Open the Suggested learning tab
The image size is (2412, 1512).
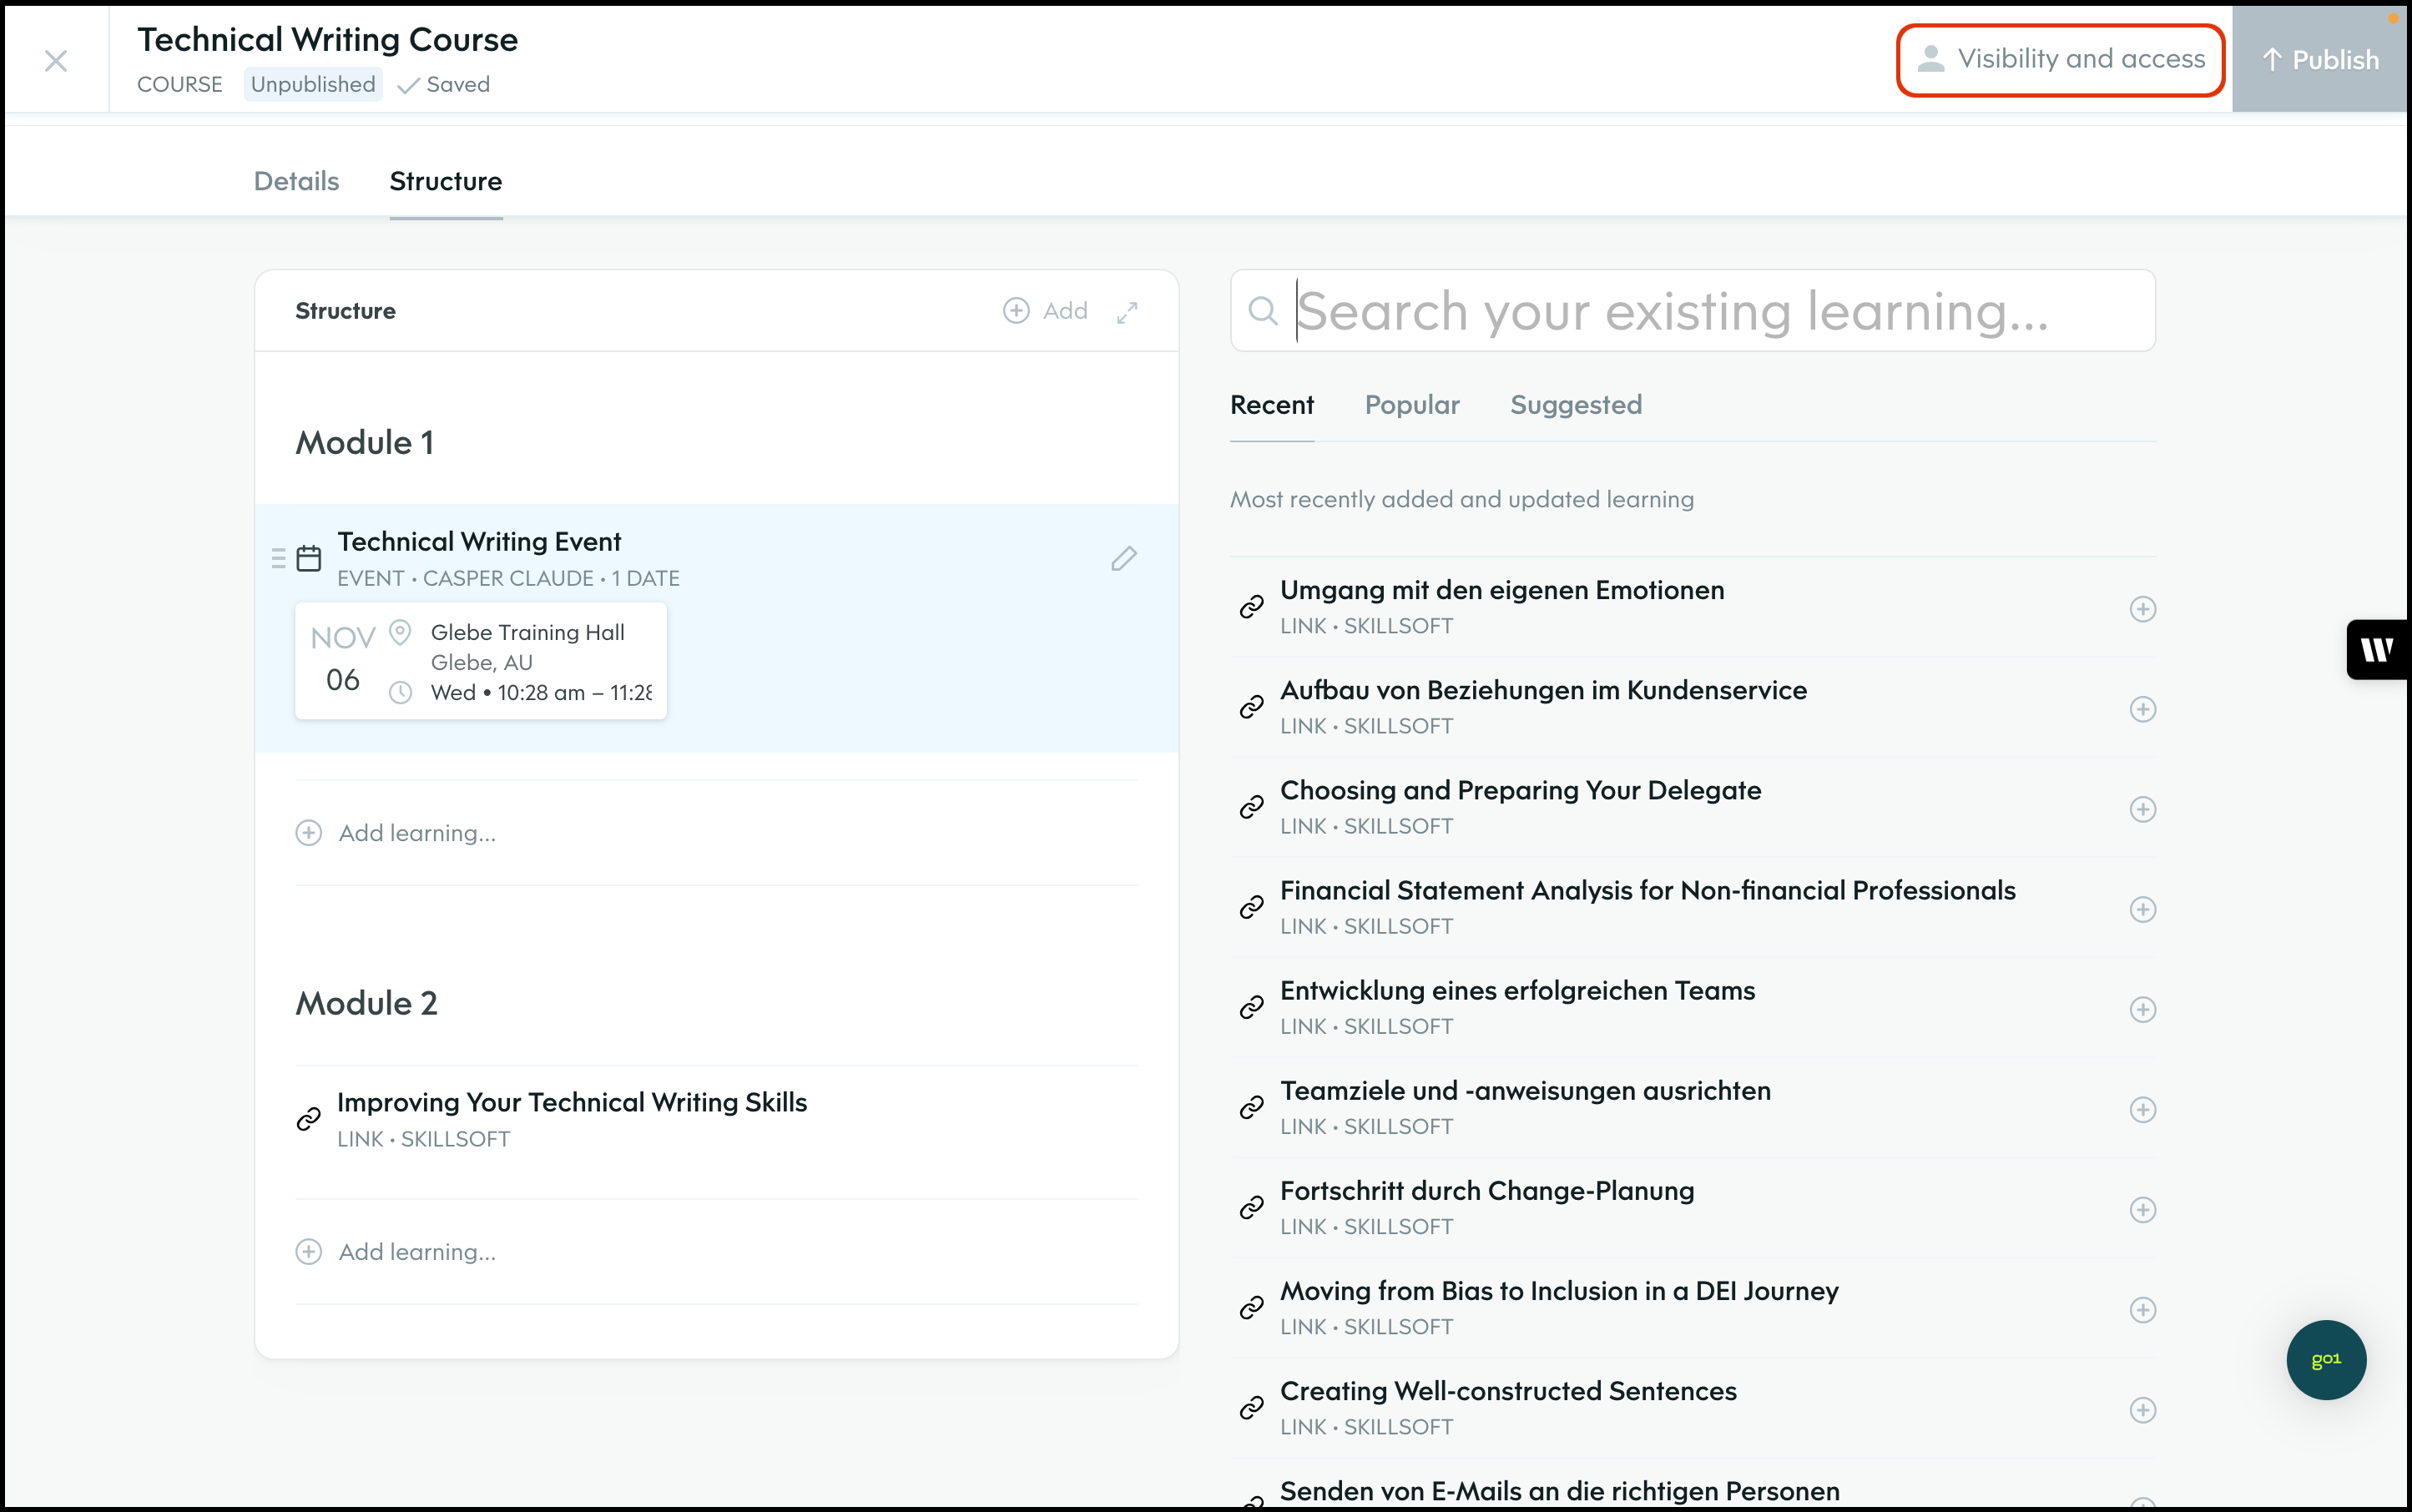coord(1575,405)
